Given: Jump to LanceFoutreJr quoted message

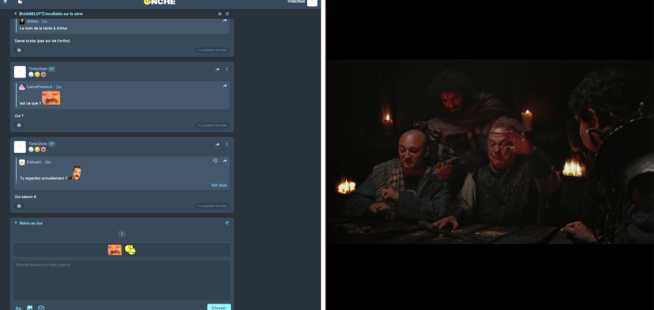Looking at the screenshot, I should [x=225, y=86].
